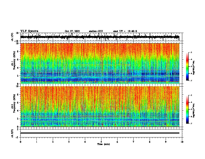
Task: Click time axis tick label "4"
Action: (85, 142)
